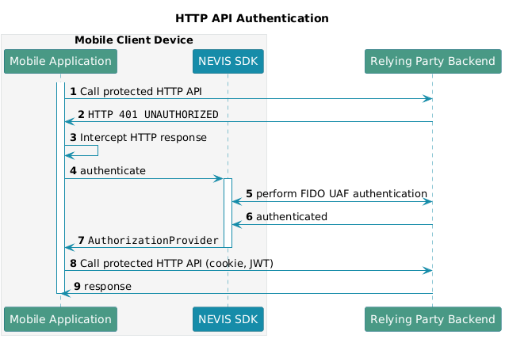Click the NEVIS SDK activation bar
The image size is (505, 339).
point(228,213)
